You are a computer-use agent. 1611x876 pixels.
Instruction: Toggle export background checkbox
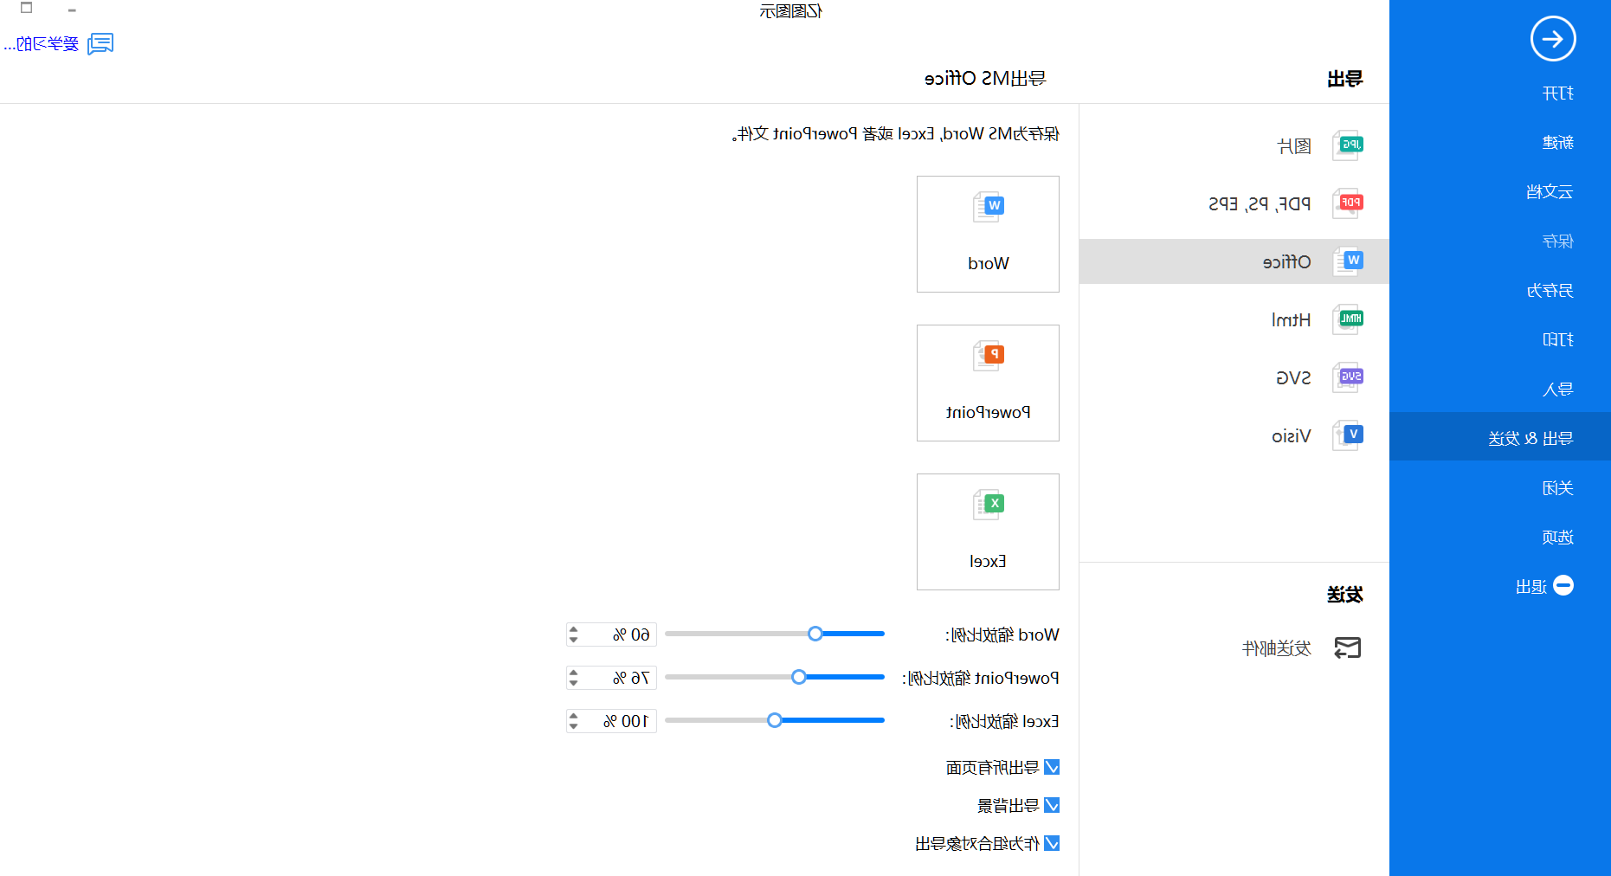point(1052,805)
